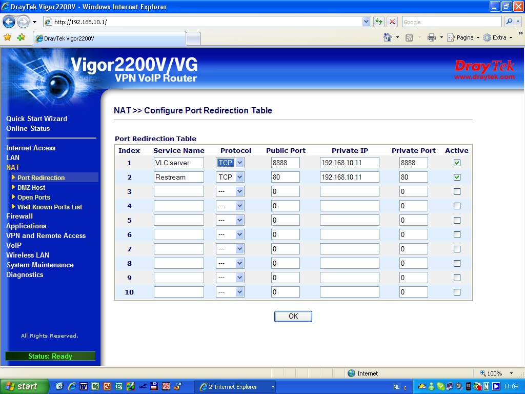The height and width of the screenshot is (394, 525).
Task: Open the Pagina menu dropdown
Action: click(463, 37)
